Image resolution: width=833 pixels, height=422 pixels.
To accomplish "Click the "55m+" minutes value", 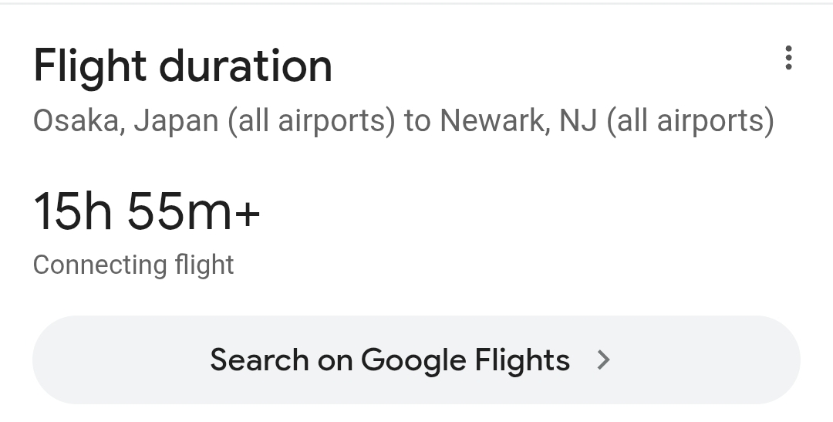I will coord(194,211).
